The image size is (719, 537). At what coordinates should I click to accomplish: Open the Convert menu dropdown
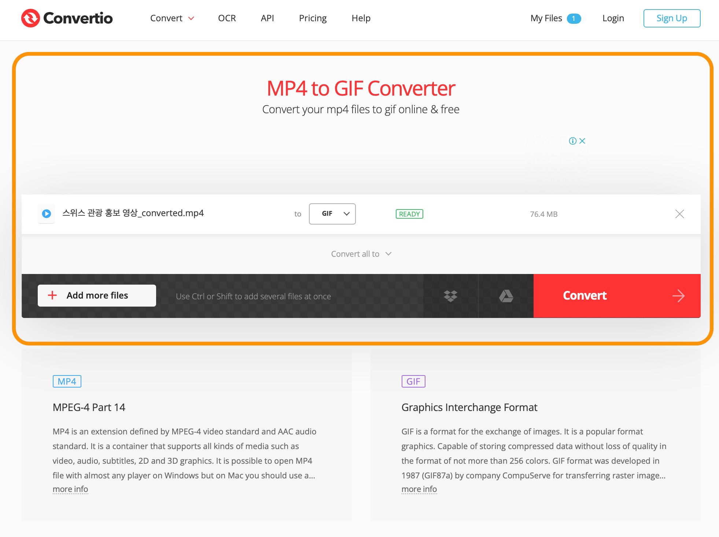point(172,18)
